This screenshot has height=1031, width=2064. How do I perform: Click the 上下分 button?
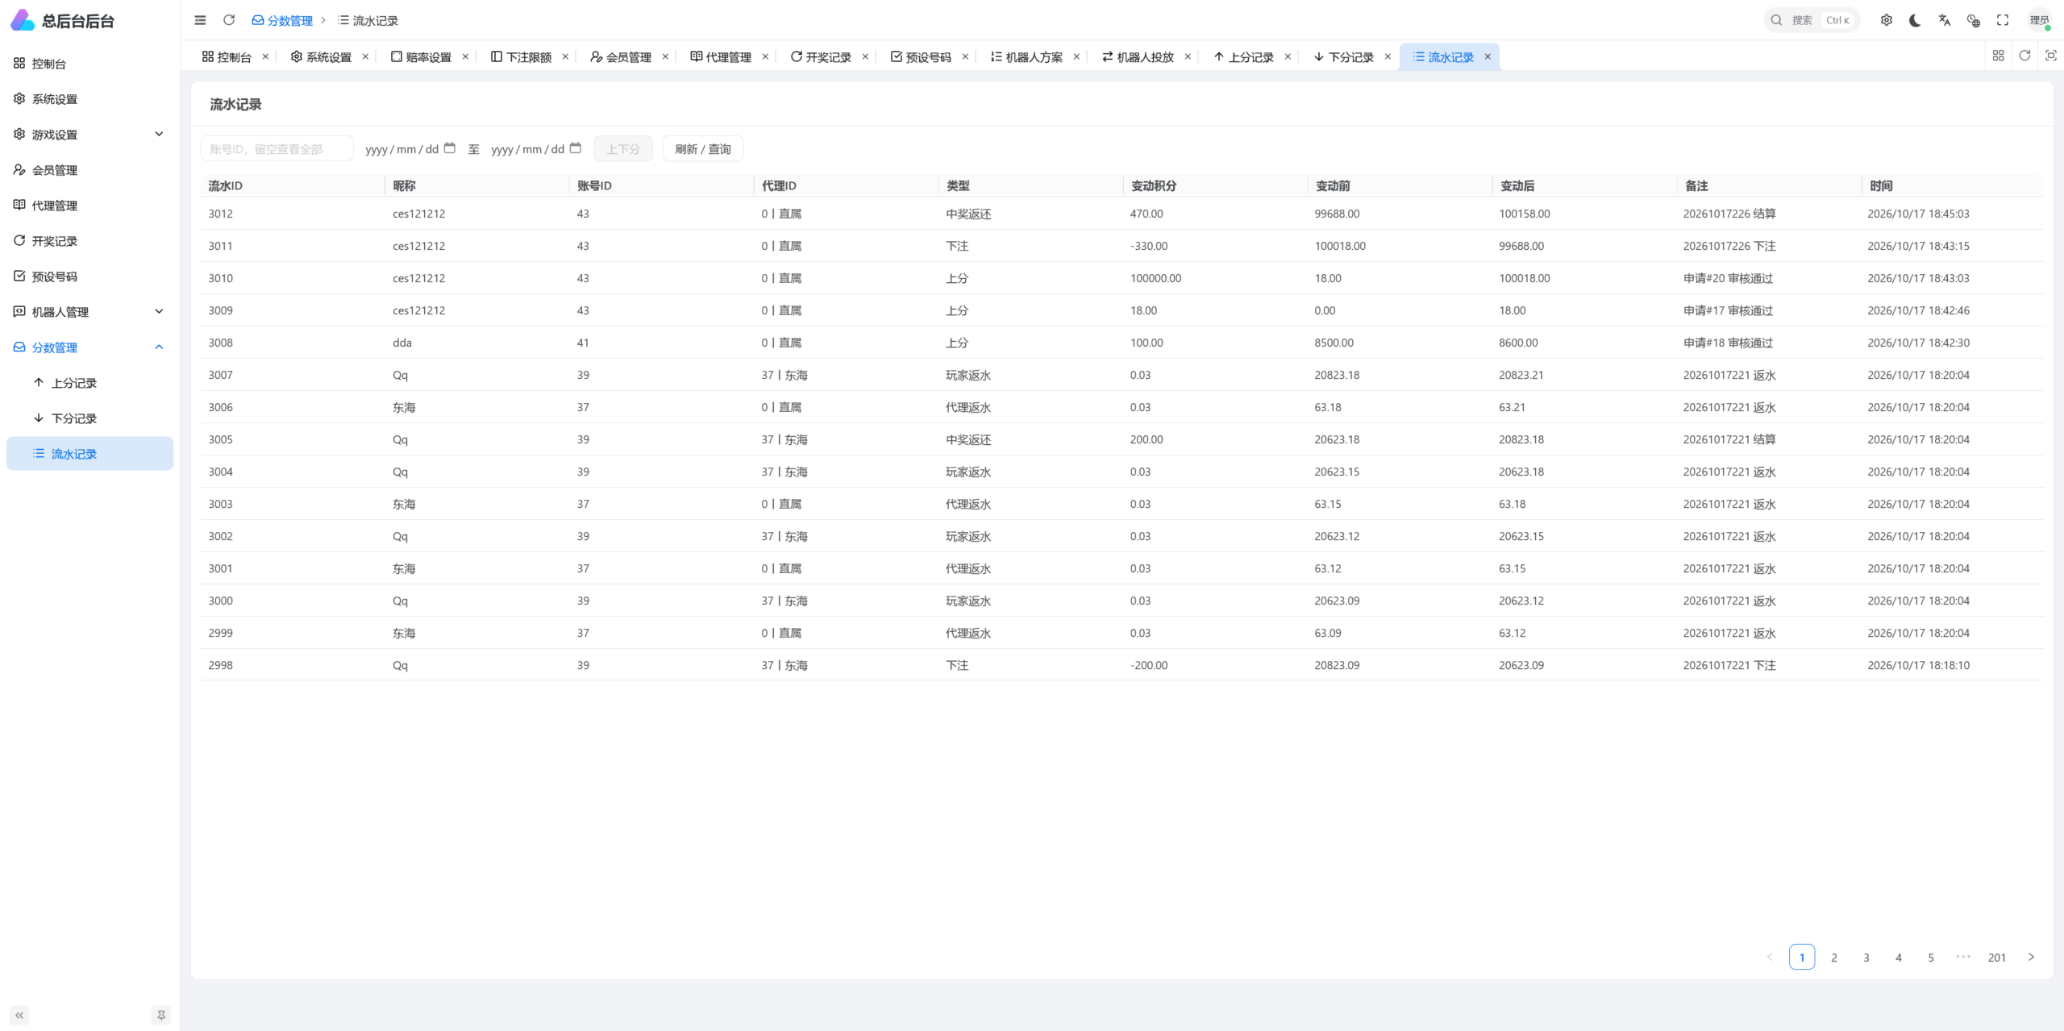623,148
